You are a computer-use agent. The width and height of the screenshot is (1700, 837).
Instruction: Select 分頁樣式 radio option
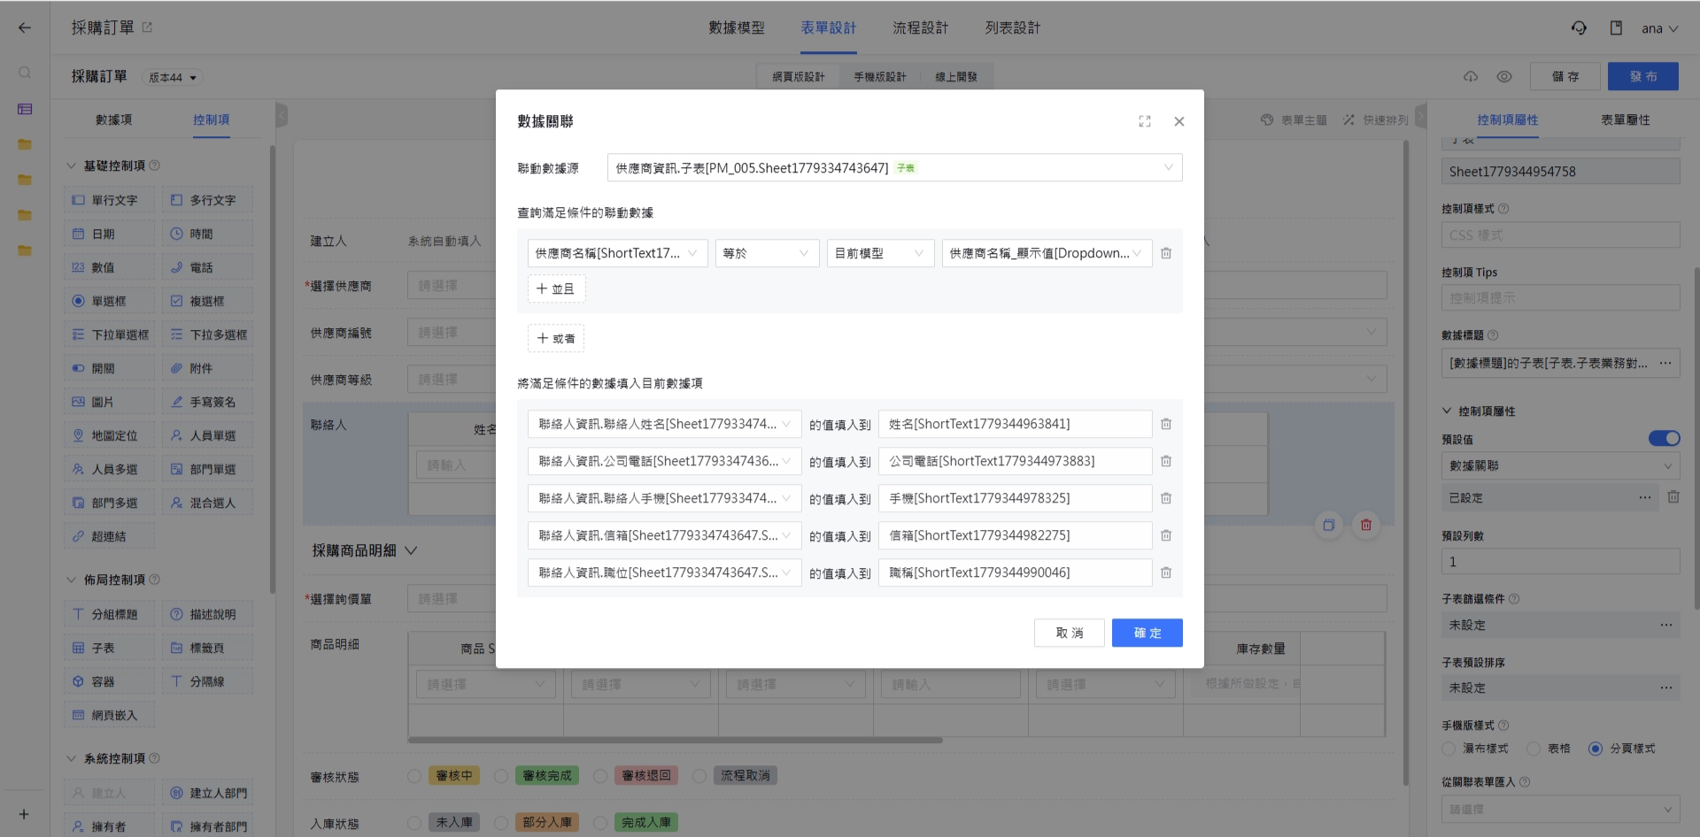tap(1596, 749)
